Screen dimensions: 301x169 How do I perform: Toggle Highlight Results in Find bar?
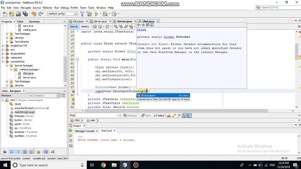pos(184,115)
